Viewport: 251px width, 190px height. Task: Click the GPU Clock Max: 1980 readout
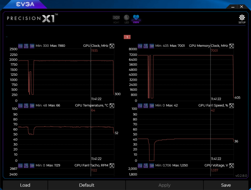tap(58, 46)
